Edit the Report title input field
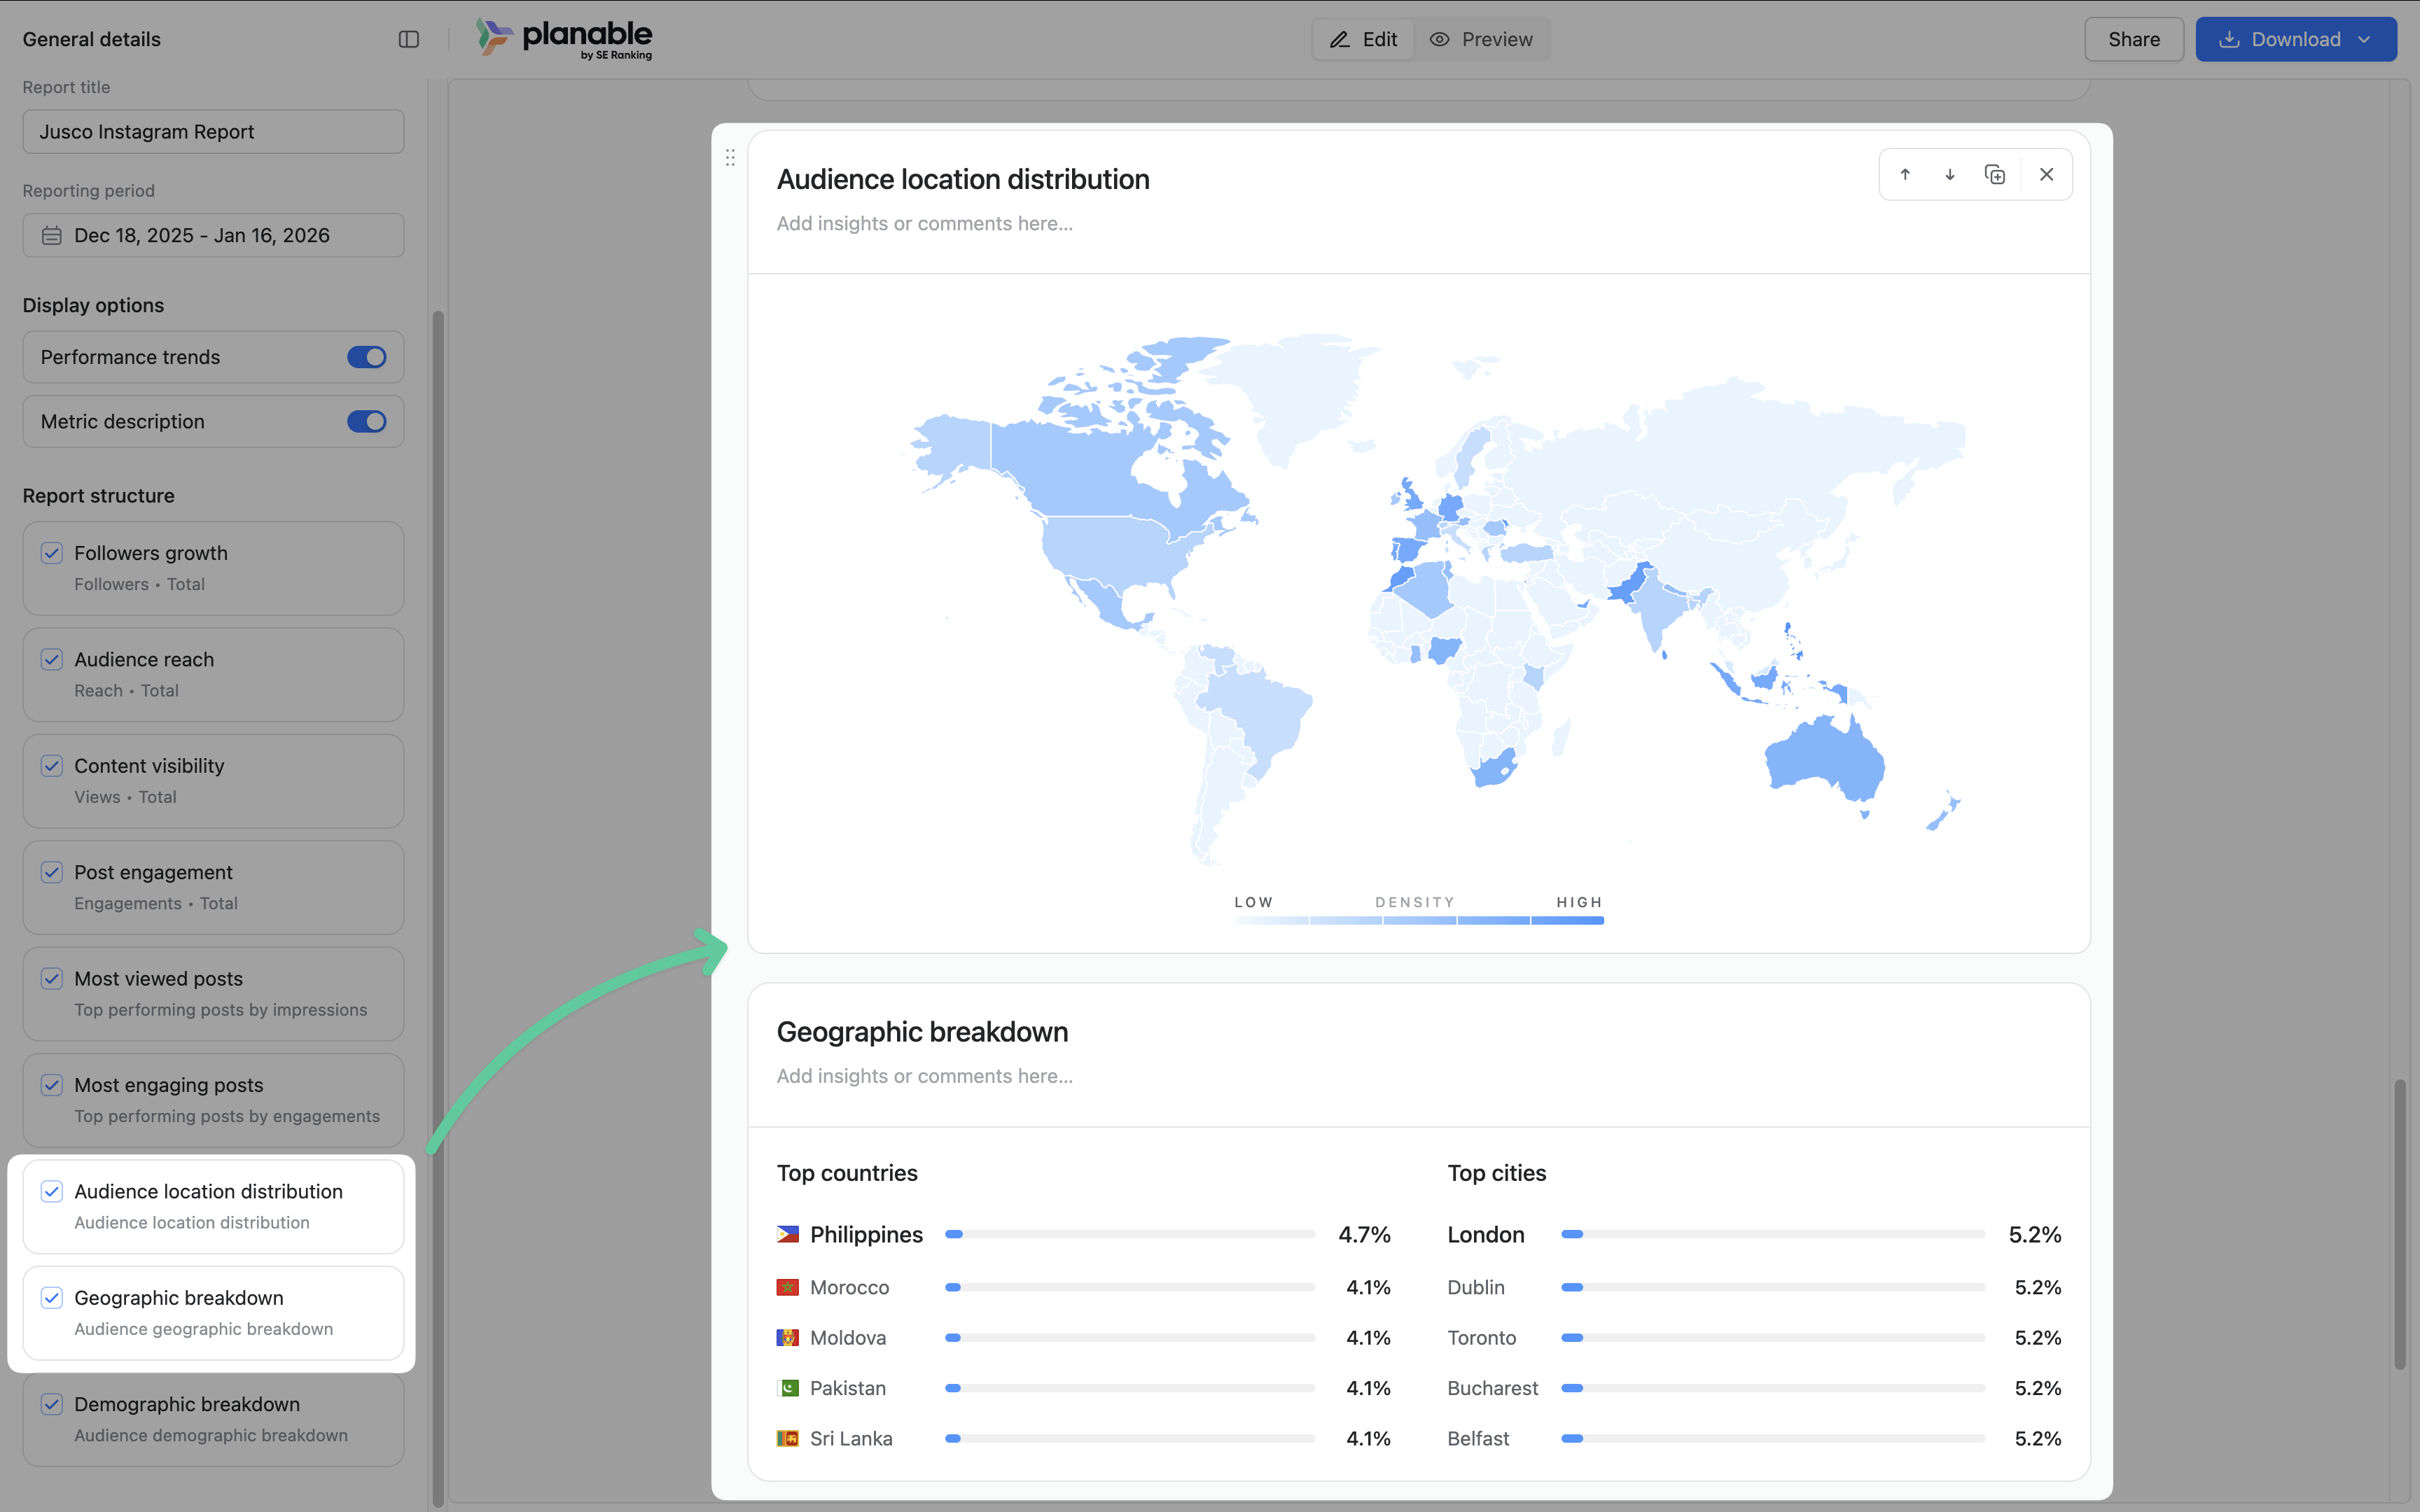Image resolution: width=2420 pixels, height=1512 pixels. coord(213,131)
